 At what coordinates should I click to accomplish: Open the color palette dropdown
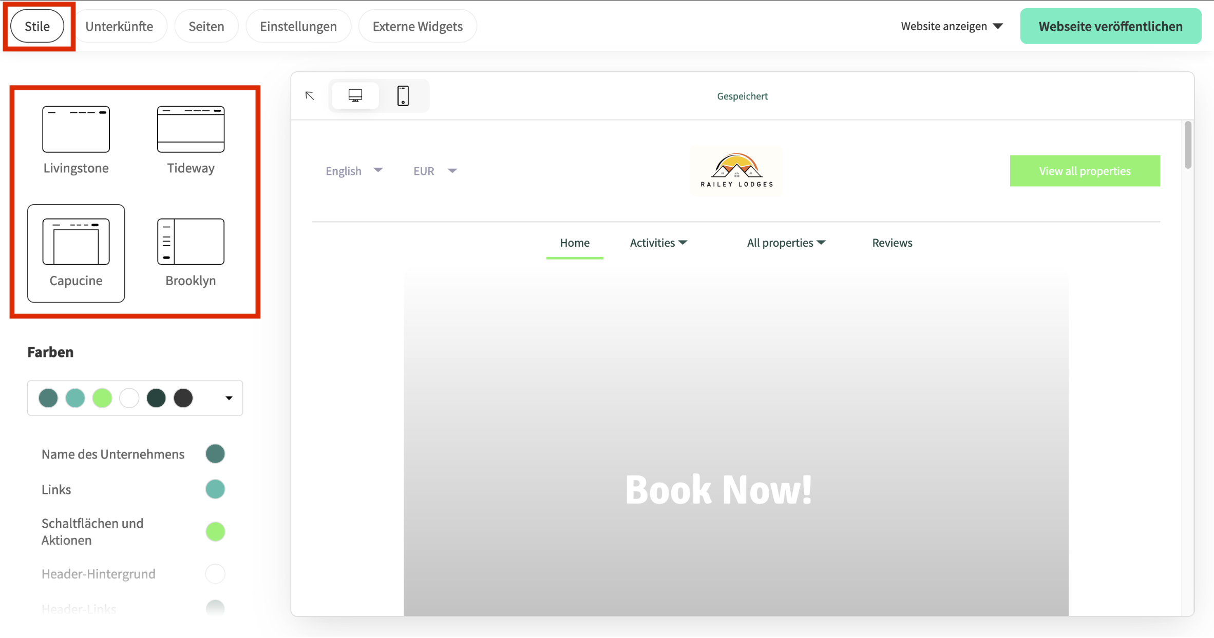point(228,398)
